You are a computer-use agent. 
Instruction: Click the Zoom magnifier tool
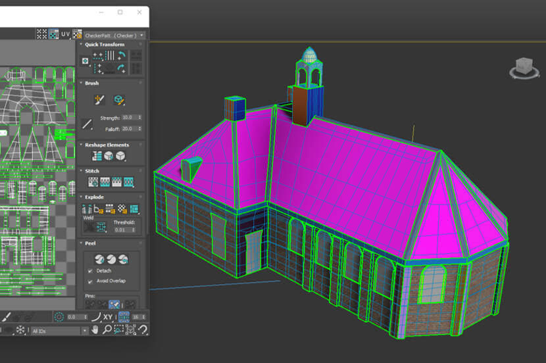[x=107, y=330]
